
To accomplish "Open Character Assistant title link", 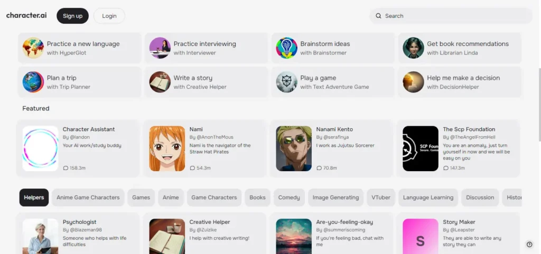I will click(x=89, y=129).
